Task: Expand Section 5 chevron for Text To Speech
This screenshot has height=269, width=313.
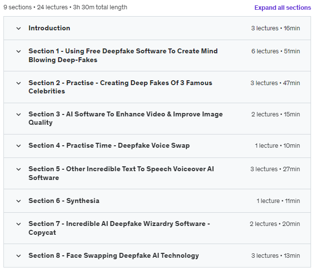Action: pyautogui.click(x=19, y=169)
